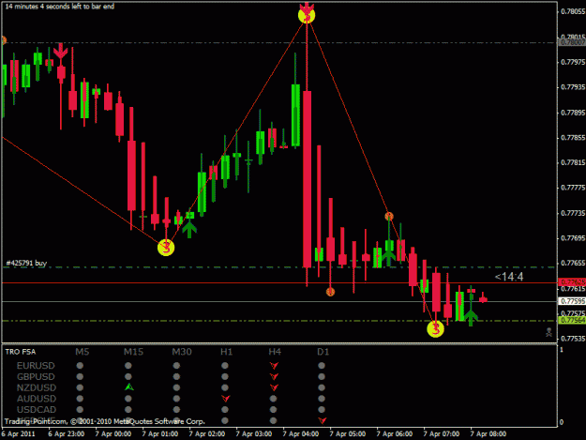Click the green 0.77564 price tag

572,320
